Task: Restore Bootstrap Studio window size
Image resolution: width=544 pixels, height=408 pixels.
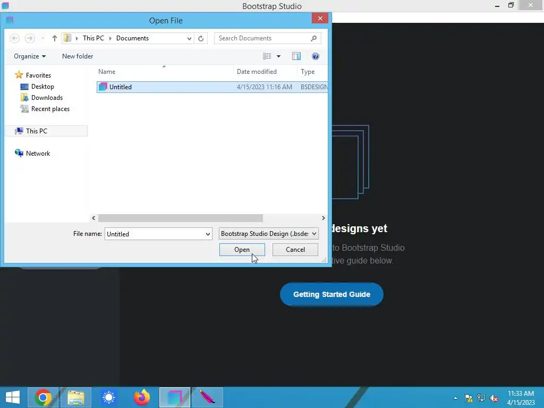Action: click(511, 5)
